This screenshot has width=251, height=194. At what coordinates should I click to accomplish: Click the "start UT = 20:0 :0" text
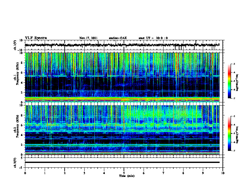coord(153,38)
